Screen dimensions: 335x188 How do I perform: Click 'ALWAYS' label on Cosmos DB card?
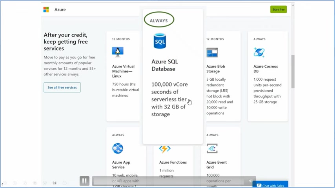pos(259,39)
